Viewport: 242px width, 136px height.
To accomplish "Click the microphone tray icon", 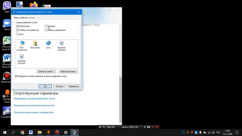I will click(x=200, y=133).
